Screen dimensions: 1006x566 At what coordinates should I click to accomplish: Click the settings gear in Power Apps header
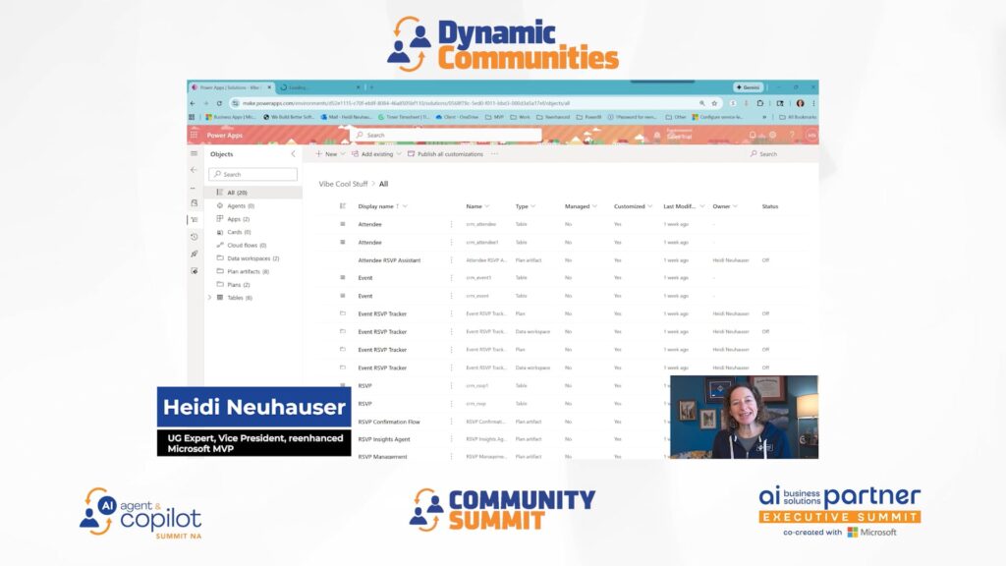tap(773, 135)
